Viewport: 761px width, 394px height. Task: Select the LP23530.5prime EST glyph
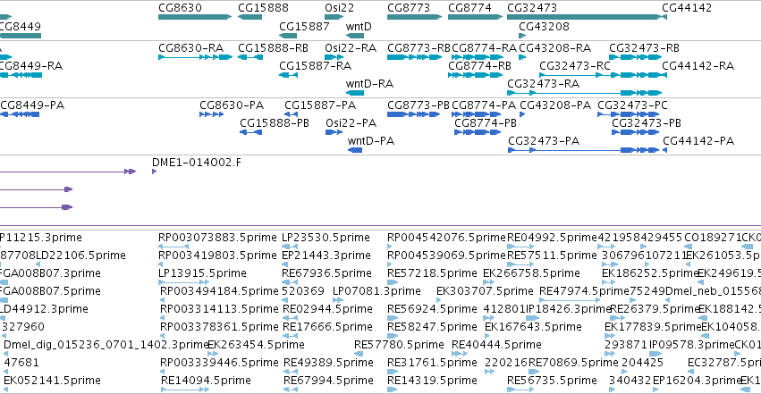click(289, 247)
